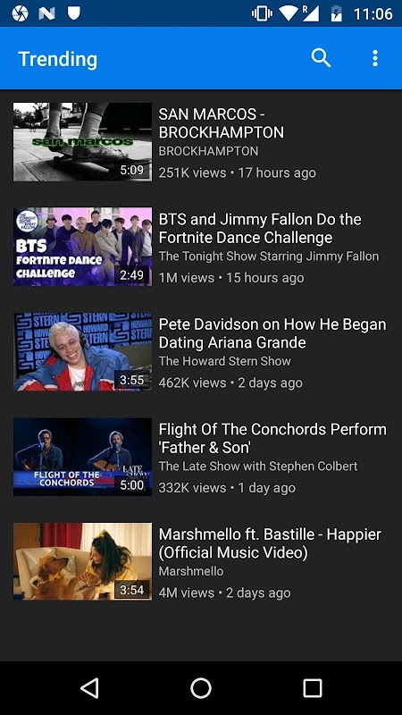Select the Flight Of The Conchords title
Viewport: 402px width, 715px height.
pyautogui.click(x=272, y=438)
